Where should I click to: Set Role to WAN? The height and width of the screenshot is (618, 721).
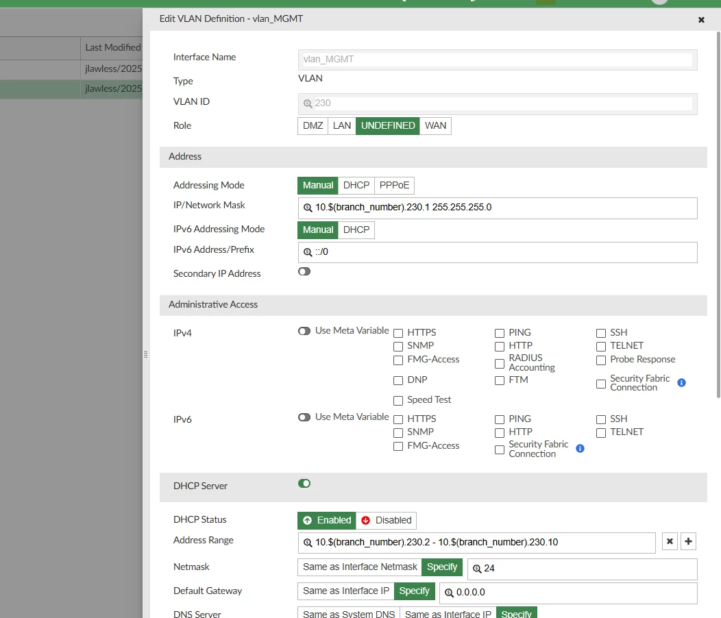click(x=435, y=126)
